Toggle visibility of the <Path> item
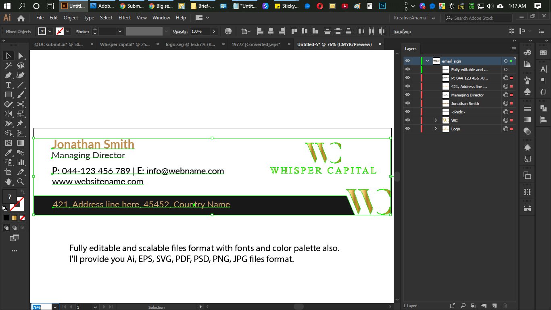This screenshot has height=310, width=551. pyautogui.click(x=408, y=112)
